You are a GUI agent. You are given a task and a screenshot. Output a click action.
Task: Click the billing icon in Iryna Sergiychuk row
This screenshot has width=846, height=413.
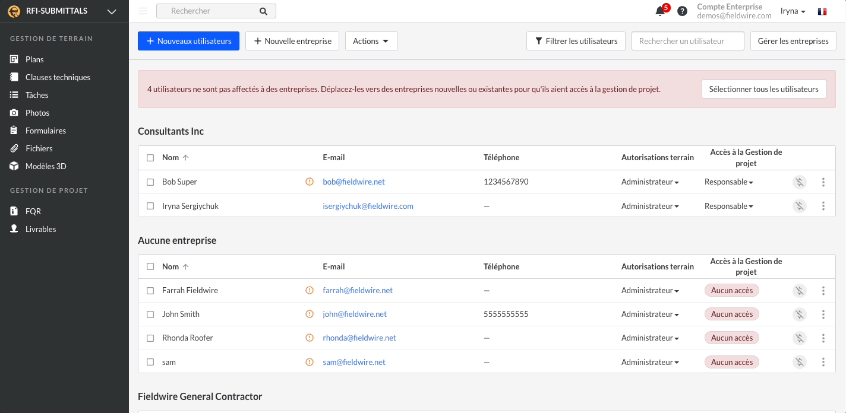coord(800,206)
